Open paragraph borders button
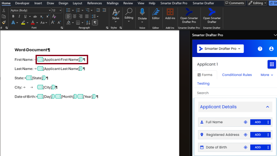Viewport: 277px width, 156px height. [78, 22]
